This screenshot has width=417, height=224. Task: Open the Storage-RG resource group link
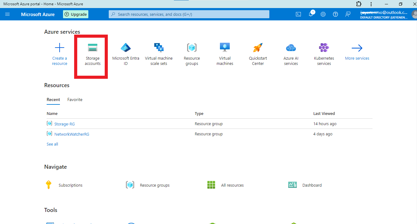click(x=65, y=124)
